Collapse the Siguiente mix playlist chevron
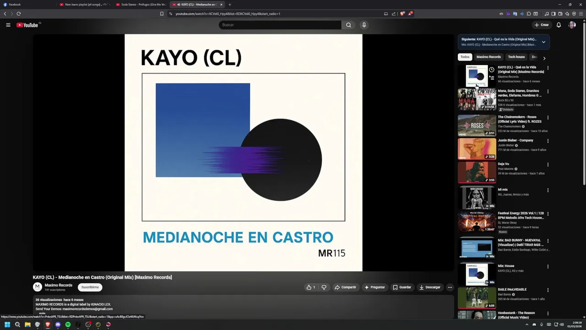The width and height of the screenshot is (586, 330). (543, 42)
